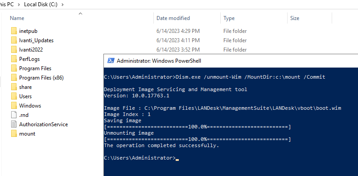Click the AuthorizationService file name
358x176 pixels.
(x=43, y=124)
